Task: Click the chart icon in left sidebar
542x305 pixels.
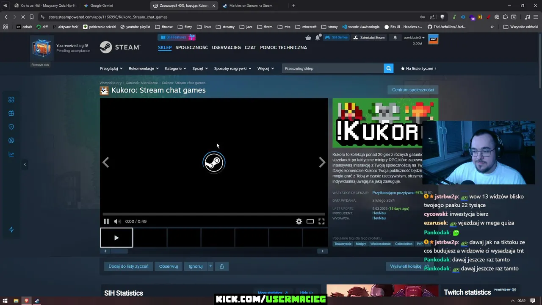Action: [x=11, y=154]
